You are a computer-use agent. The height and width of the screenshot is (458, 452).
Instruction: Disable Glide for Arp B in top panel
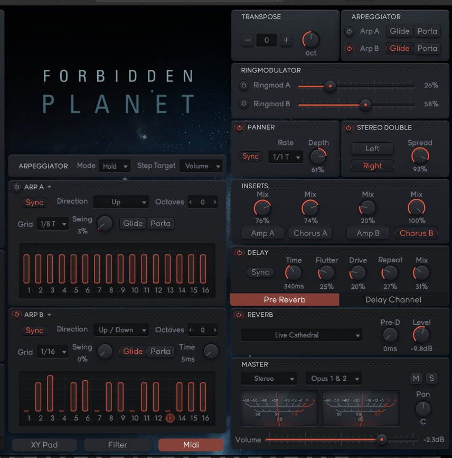tap(400, 49)
